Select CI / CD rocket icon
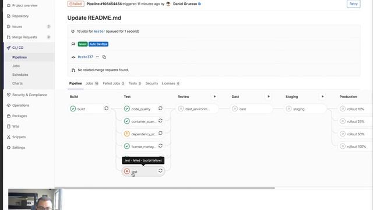Viewport: 373px width, 210px height. tap(9, 48)
